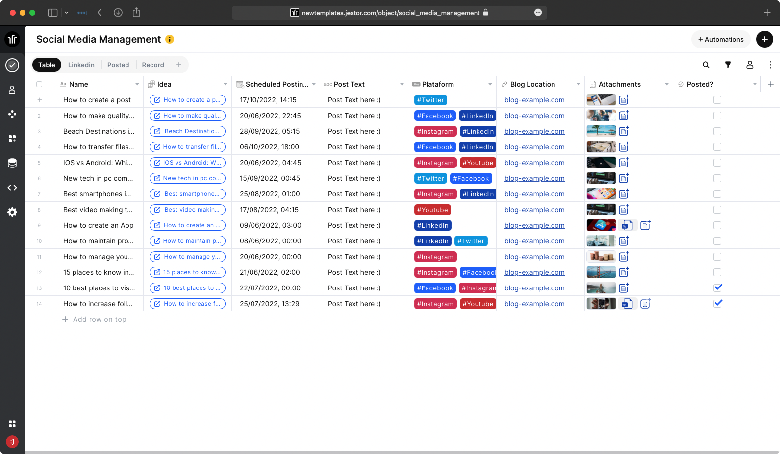The width and height of the screenshot is (780, 454).
Task: Click the #Twitter tag in first row
Action: [x=430, y=100]
